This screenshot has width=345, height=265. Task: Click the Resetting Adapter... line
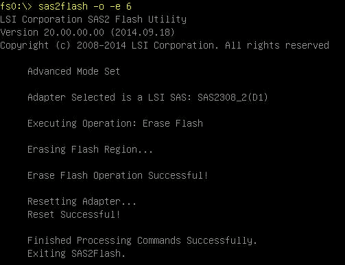tap(82, 201)
